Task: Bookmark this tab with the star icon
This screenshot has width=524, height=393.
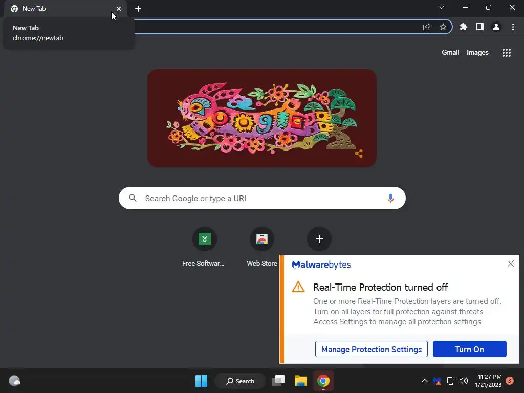Action: pos(443,27)
